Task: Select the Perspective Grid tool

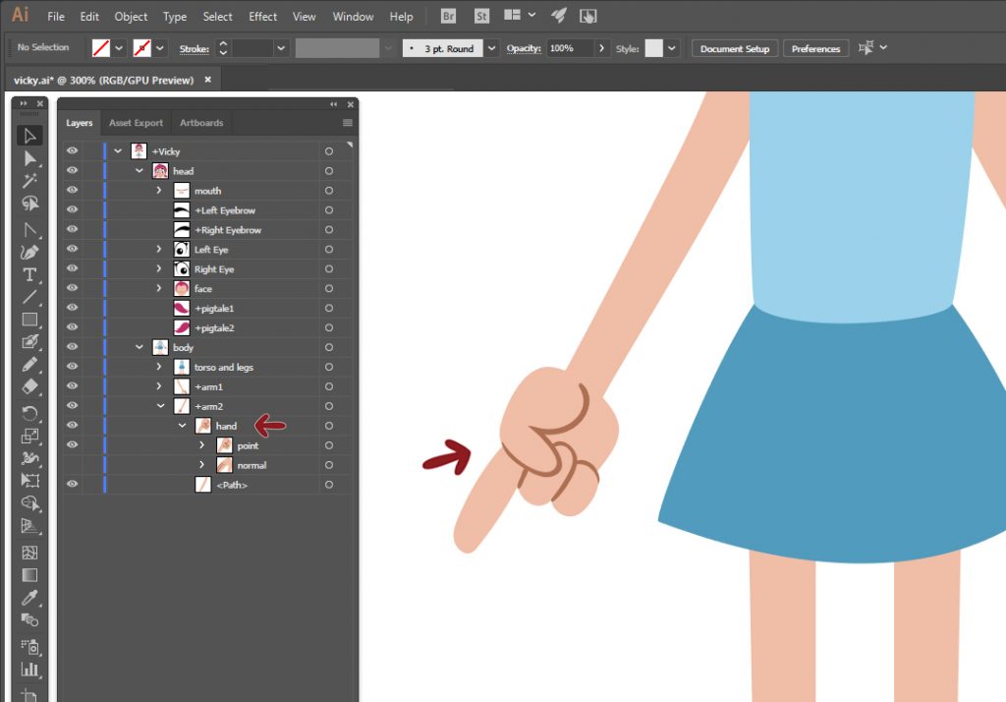Action: 29,526
